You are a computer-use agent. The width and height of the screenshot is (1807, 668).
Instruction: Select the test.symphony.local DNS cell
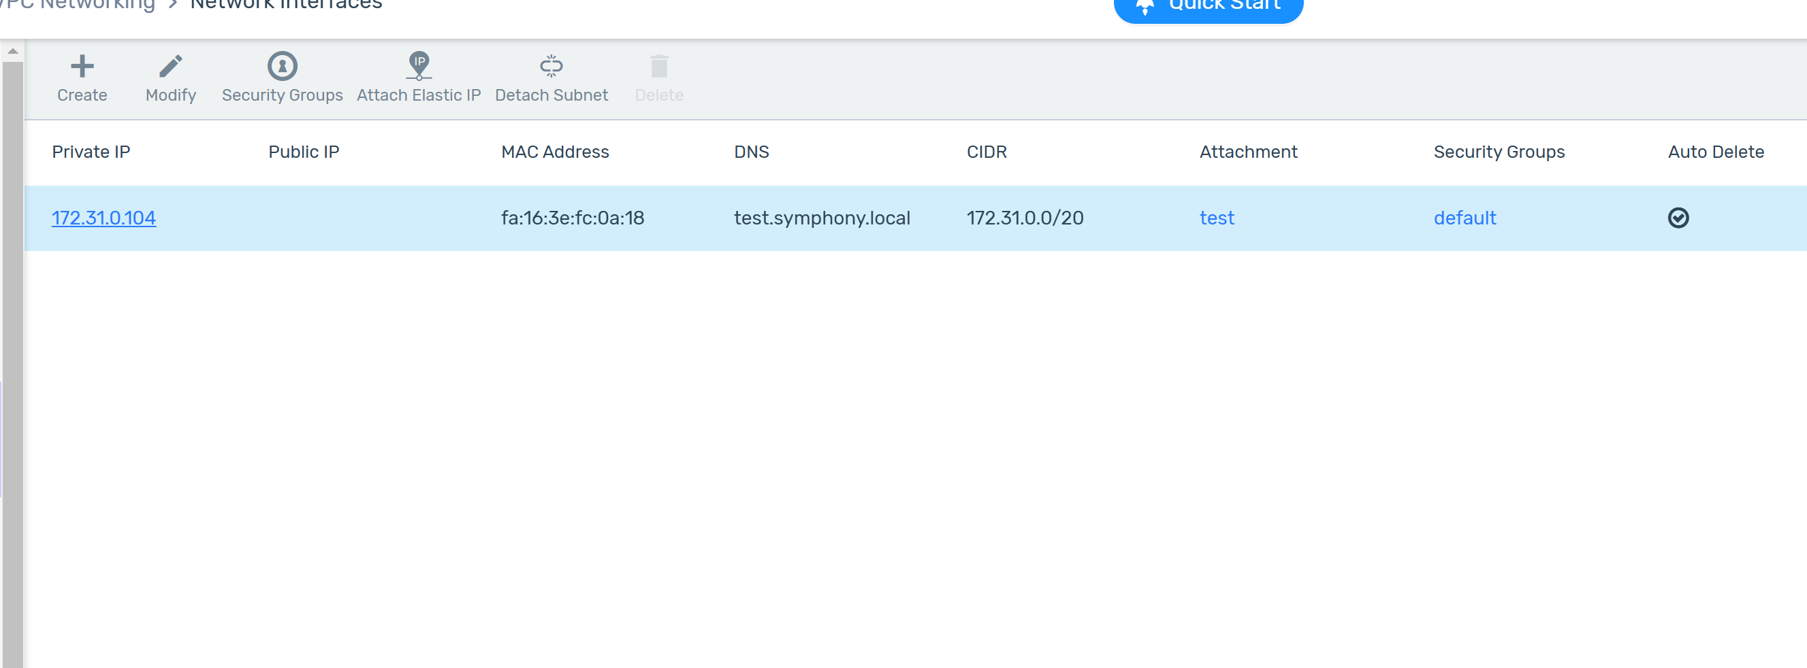pyautogui.click(x=821, y=218)
